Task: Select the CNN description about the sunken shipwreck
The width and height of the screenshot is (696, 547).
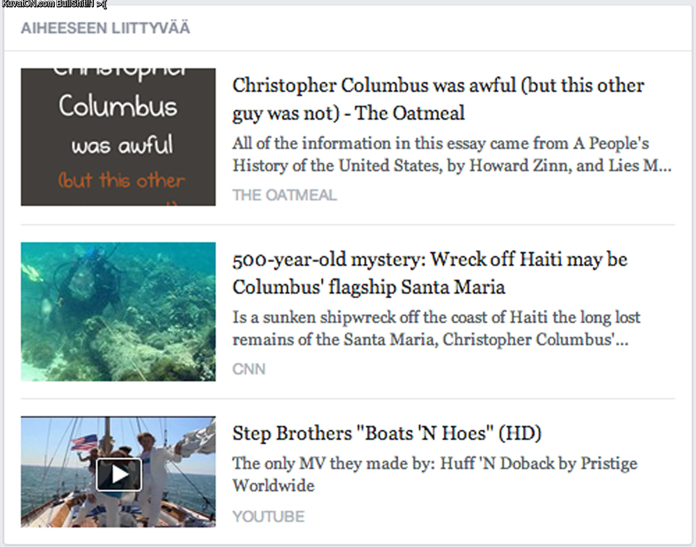Action: (x=436, y=328)
